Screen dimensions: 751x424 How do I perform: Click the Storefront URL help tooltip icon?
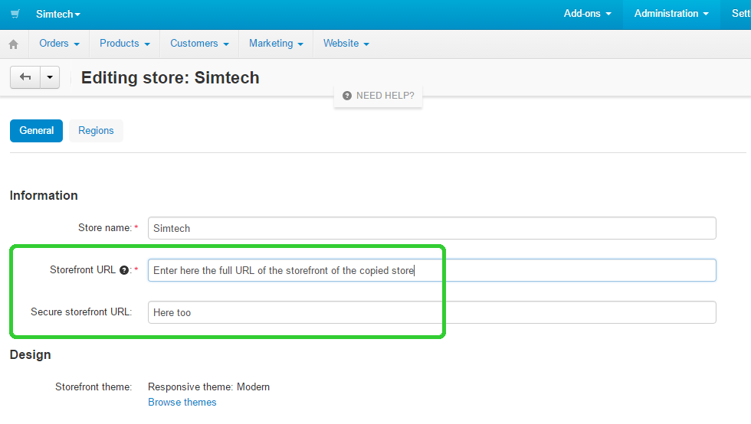(123, 270)
